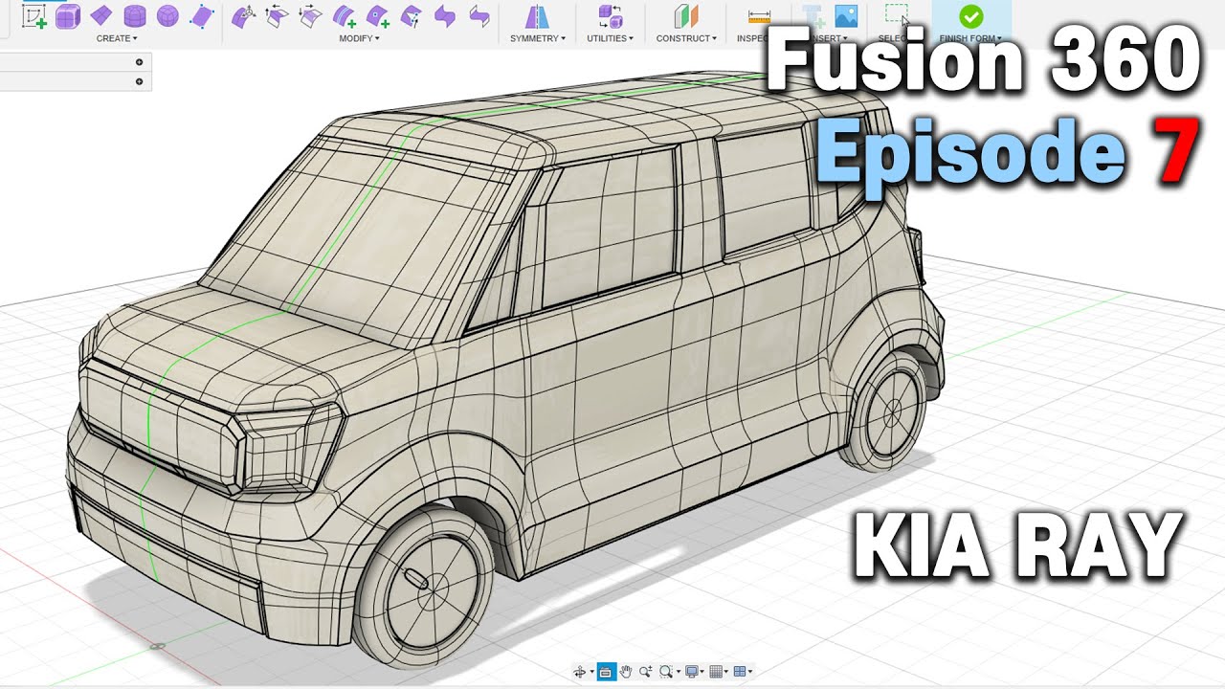
Task: Select the form Sphere tool
Action: coord(167,15)
